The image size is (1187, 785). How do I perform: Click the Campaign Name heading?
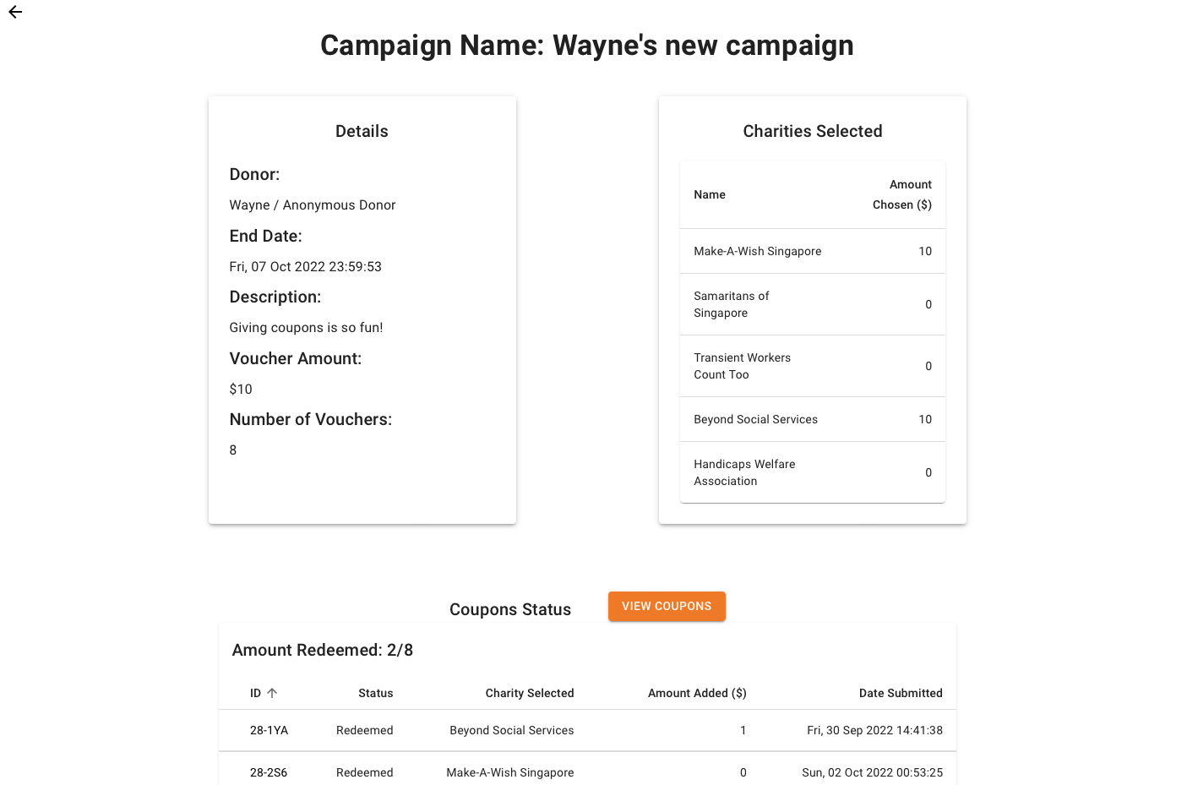coord(587,45)
